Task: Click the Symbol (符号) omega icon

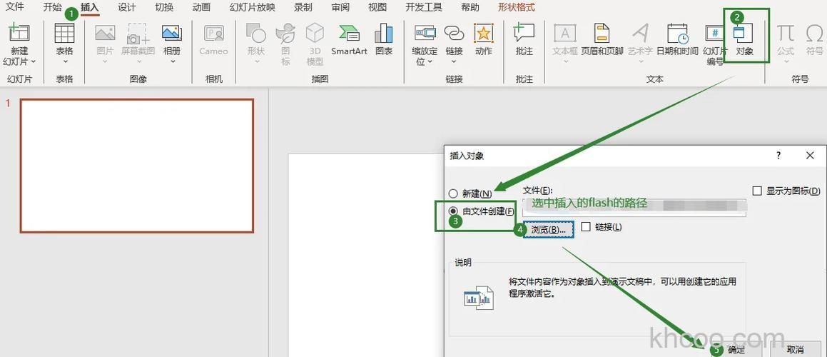Action: point(814,34)
